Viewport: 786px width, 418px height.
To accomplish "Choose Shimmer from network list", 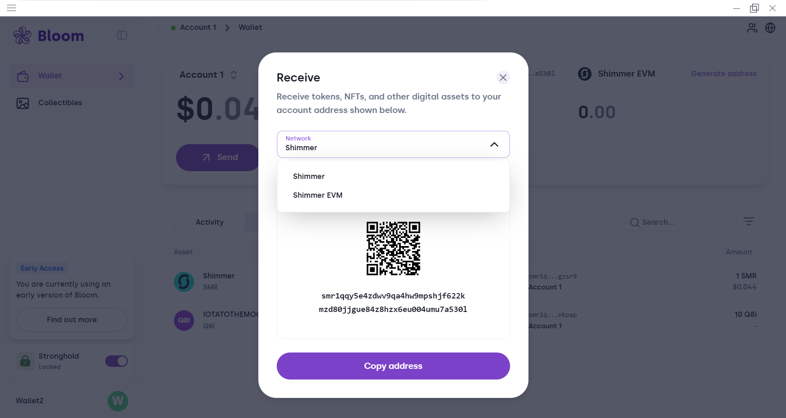I will click(x=309, y=176).
